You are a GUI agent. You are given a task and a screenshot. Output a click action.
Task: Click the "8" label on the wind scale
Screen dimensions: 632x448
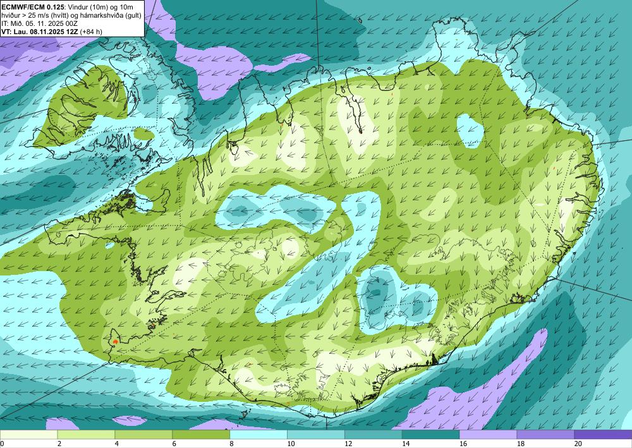tap(231, 444)
